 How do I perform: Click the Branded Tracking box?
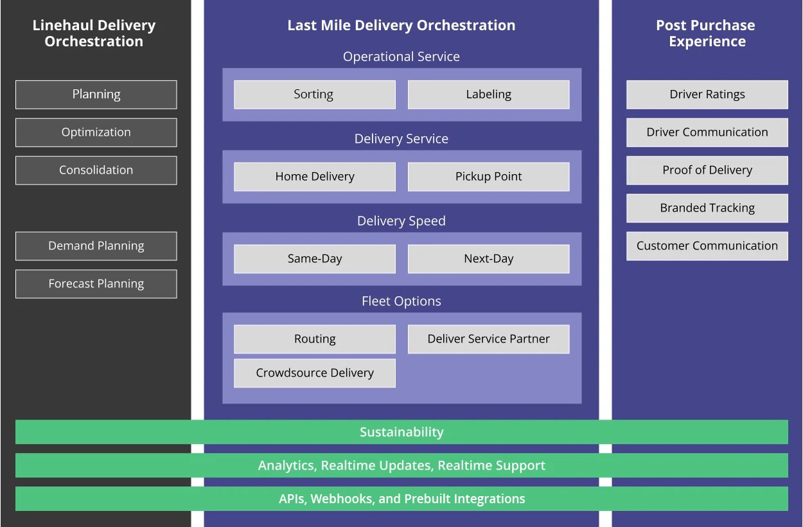[707, 208]
